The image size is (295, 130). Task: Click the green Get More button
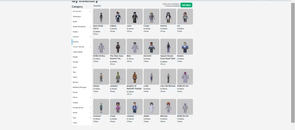186,5
